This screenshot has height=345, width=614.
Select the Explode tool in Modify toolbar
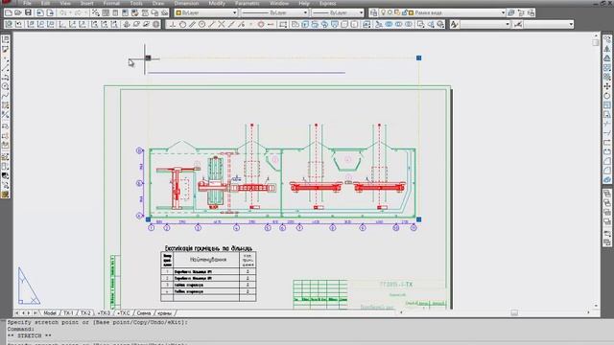(x=607, y=180)
